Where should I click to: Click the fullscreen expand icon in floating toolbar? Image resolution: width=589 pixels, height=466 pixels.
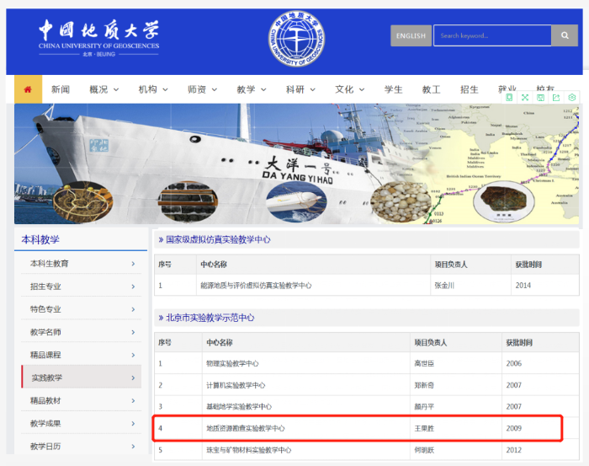click(x=525, y=98)
